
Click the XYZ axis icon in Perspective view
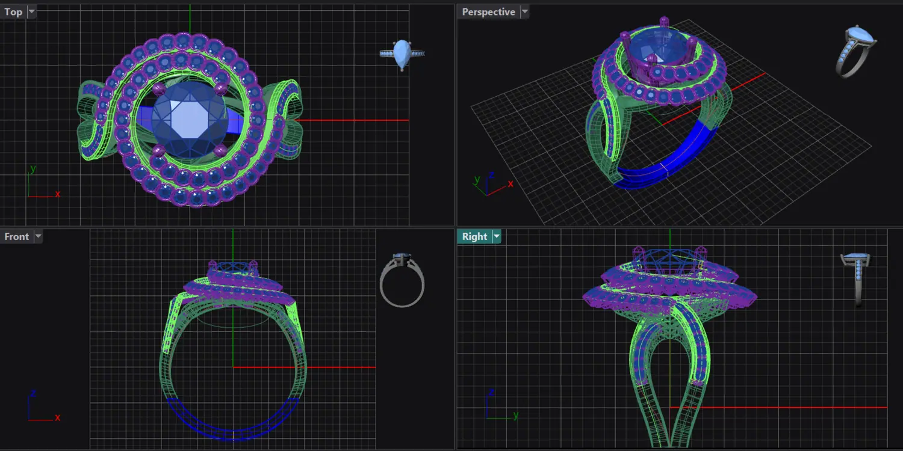coord(493,183)
